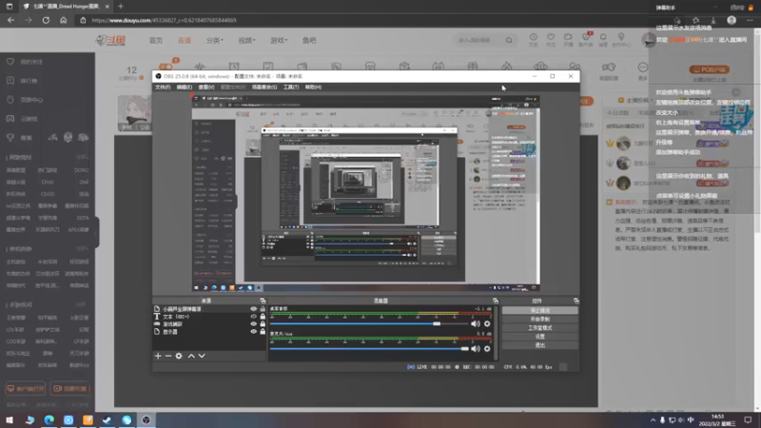This screenshot has height=428, width=761.
Task: Open my follows heart icon in left sidebar
Action: (x=10, y=62)
